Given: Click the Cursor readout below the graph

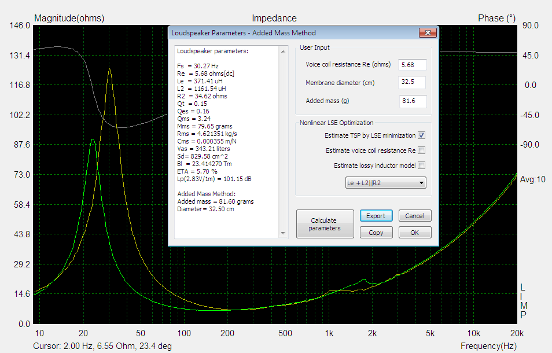Looking at the screenshot, I should click(x=102, y=346).
